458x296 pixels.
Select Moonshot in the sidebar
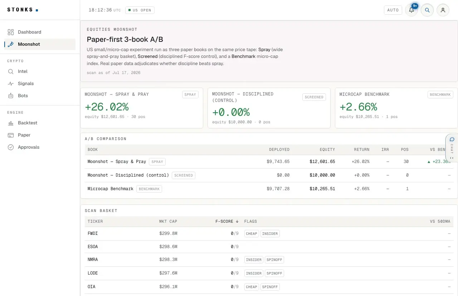tap(40, 44)
